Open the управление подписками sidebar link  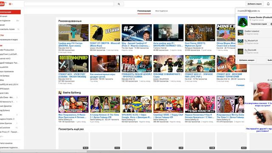point(9,147)
